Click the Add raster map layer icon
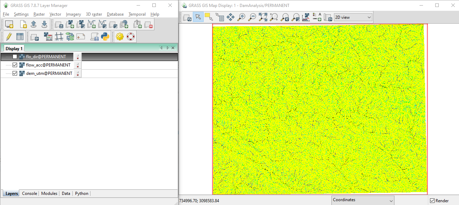459x205 pixels. (70, 24)
